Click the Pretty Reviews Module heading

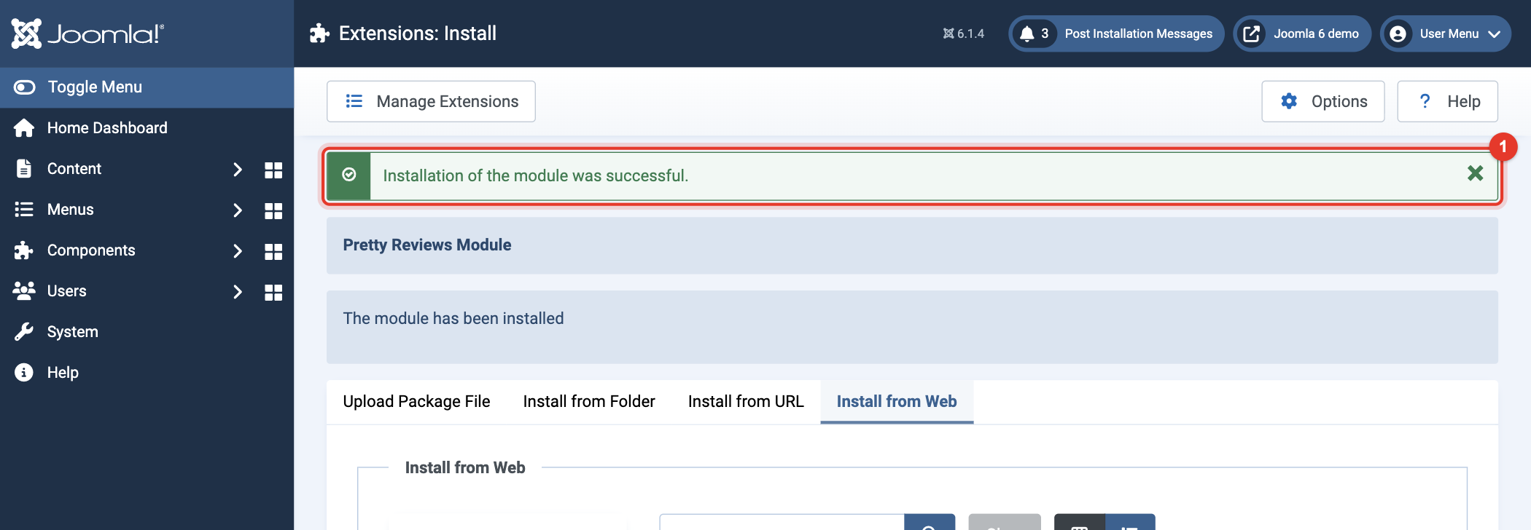tap(427, 245)
